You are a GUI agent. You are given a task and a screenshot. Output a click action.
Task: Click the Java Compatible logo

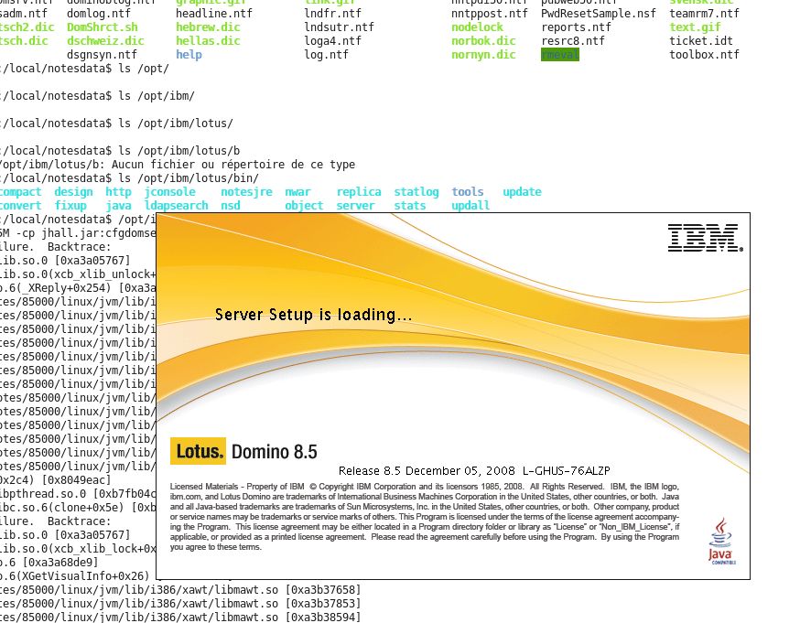tap(719, 541)
